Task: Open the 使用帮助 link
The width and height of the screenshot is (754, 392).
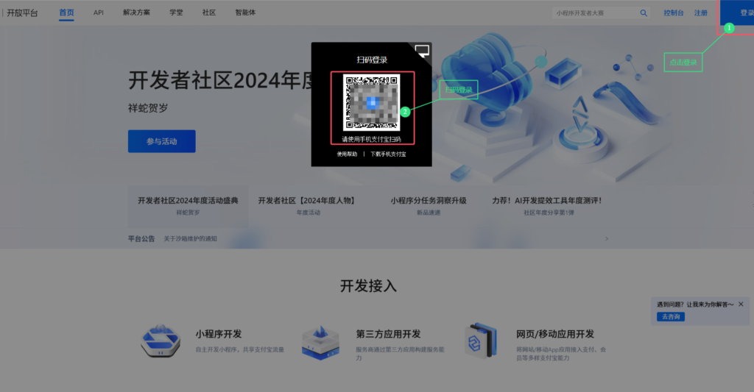Action: pos(347,154)
